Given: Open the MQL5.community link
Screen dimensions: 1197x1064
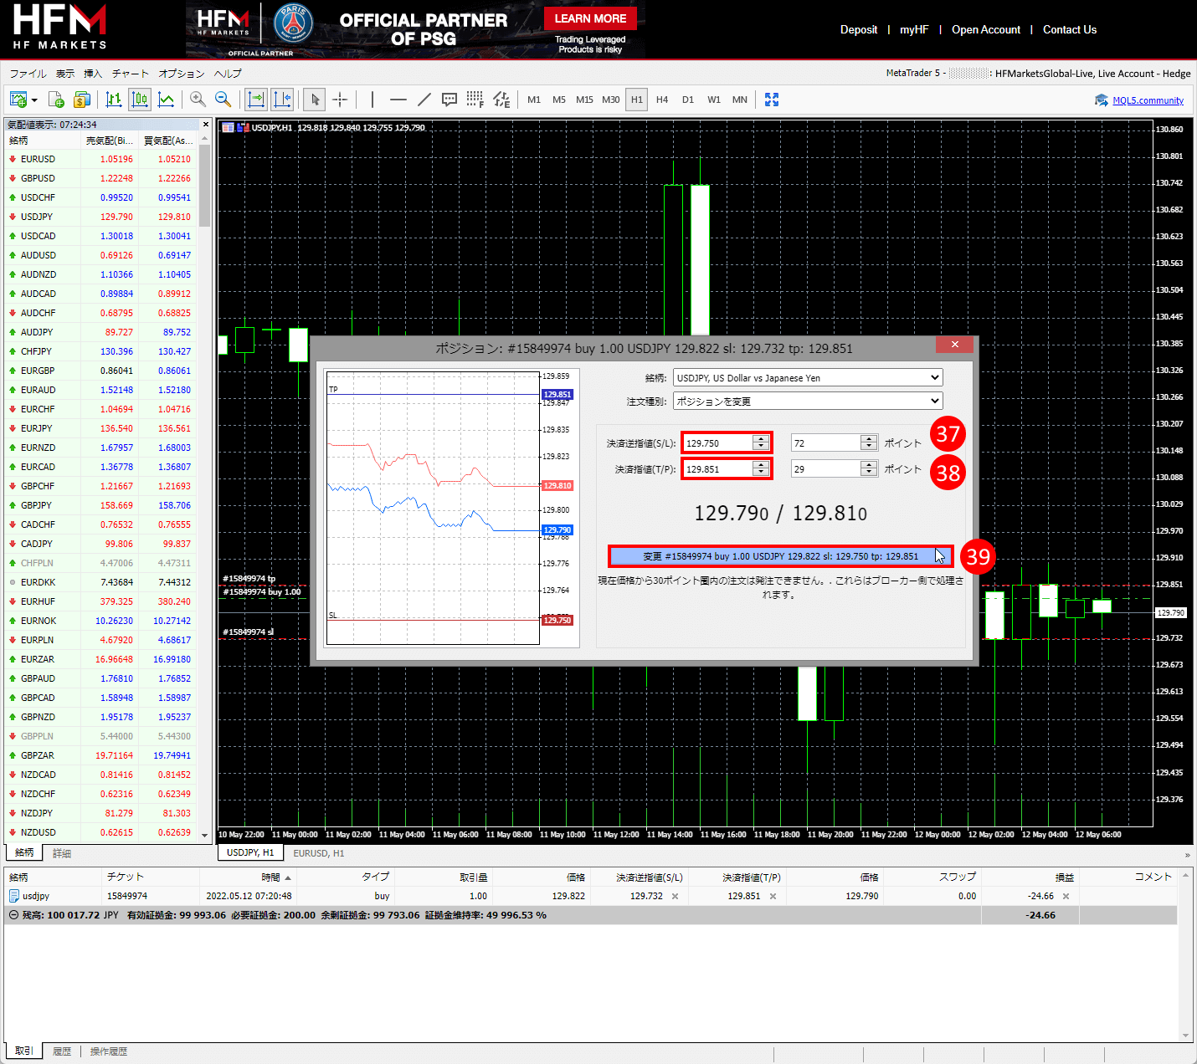Looking at the screenshot, I should pyautogui.click(x=1148, y=100).
